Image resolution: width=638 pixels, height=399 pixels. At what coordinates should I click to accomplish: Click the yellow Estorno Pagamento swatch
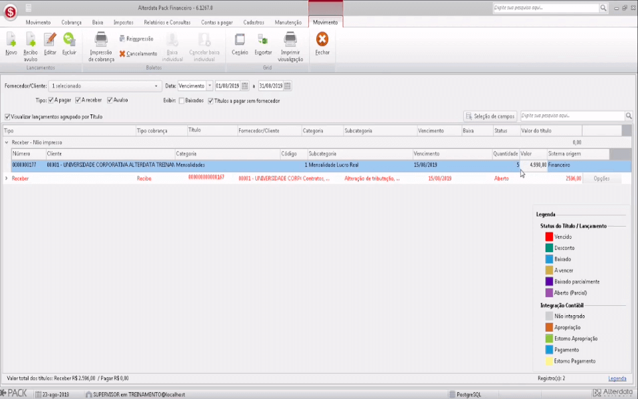(549, 361)
